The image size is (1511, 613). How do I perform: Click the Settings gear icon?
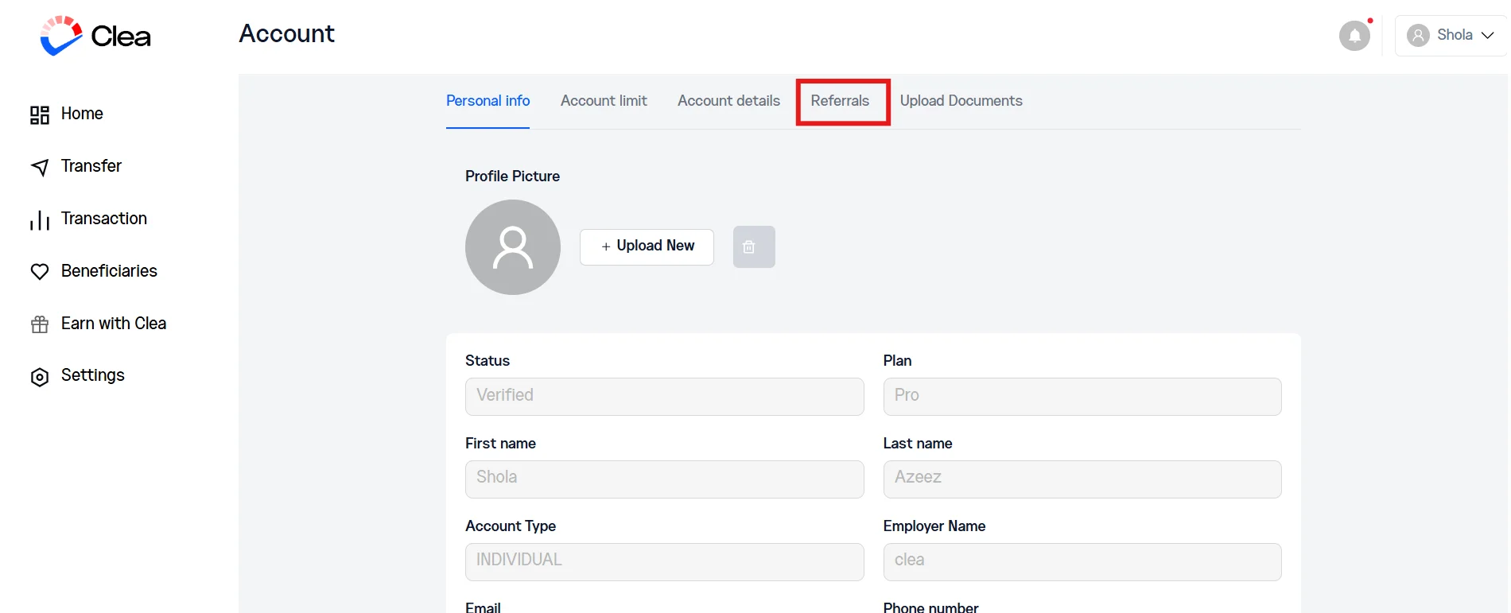tap(40, 377)
